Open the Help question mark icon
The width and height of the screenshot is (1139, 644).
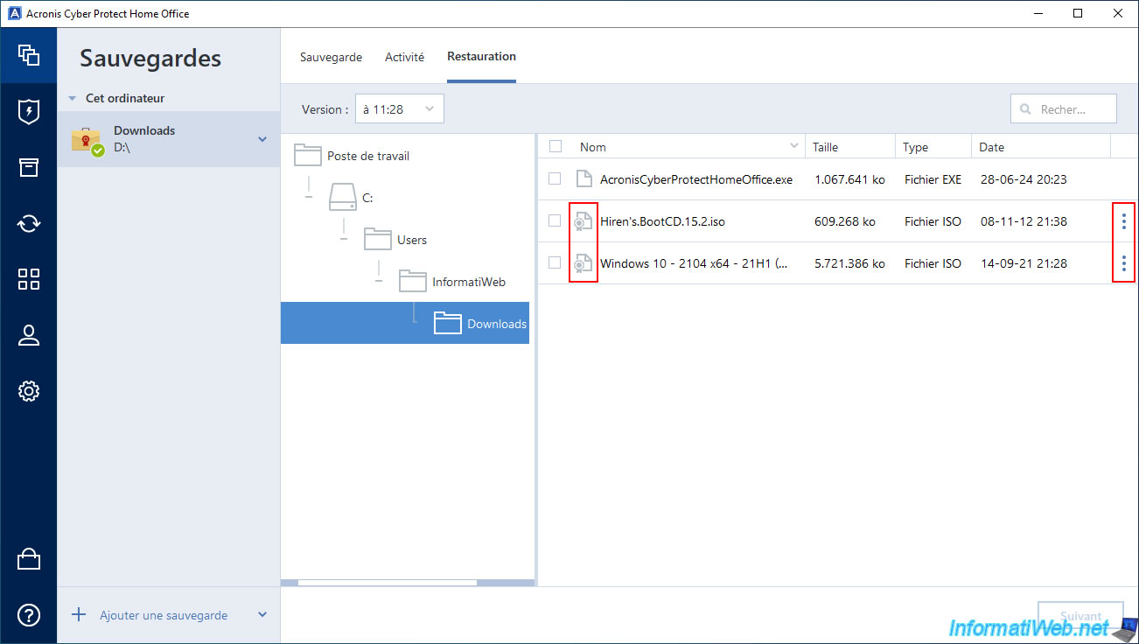coord(29,615)
